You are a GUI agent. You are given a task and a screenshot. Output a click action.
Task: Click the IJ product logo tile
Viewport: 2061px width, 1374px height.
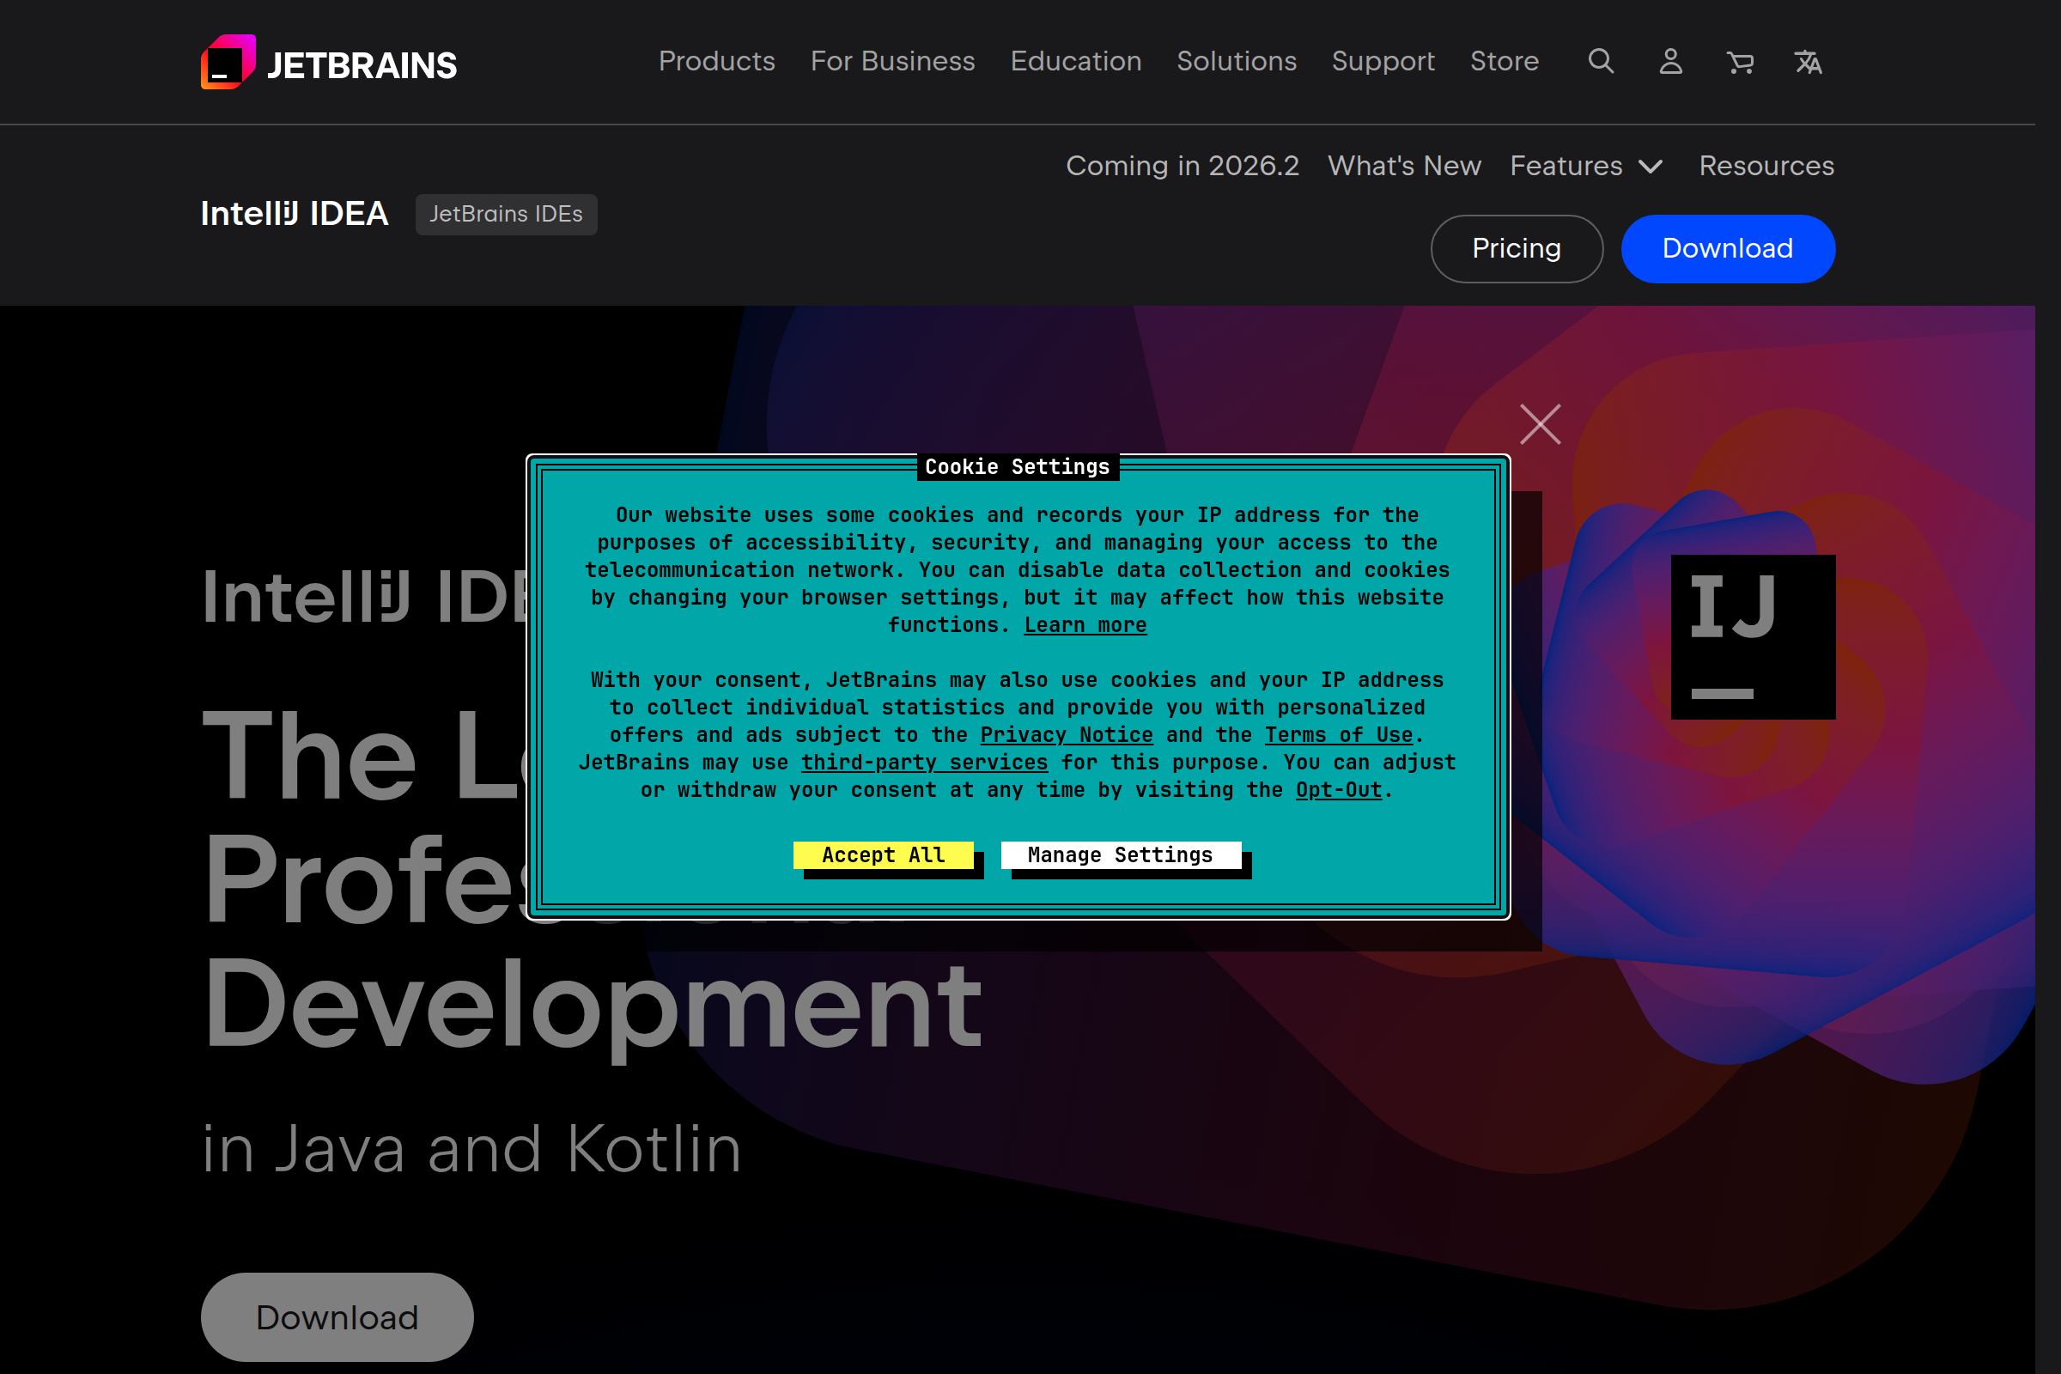tap(1754, 637)
